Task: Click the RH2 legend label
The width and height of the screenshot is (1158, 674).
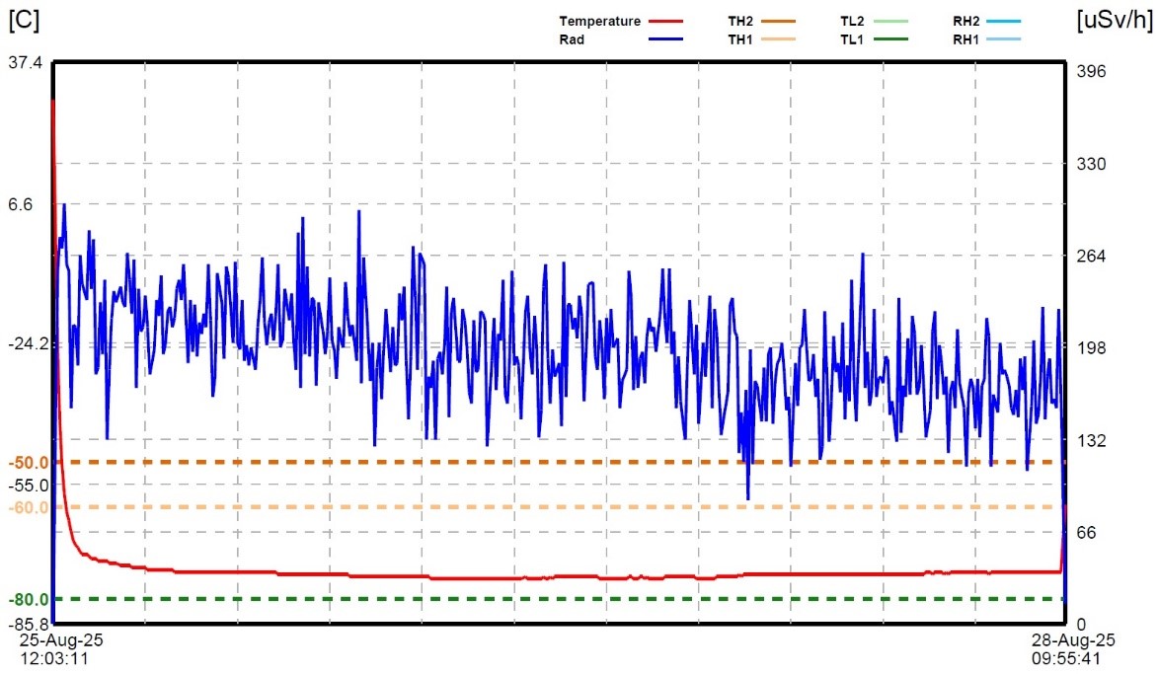Action: 965,21
